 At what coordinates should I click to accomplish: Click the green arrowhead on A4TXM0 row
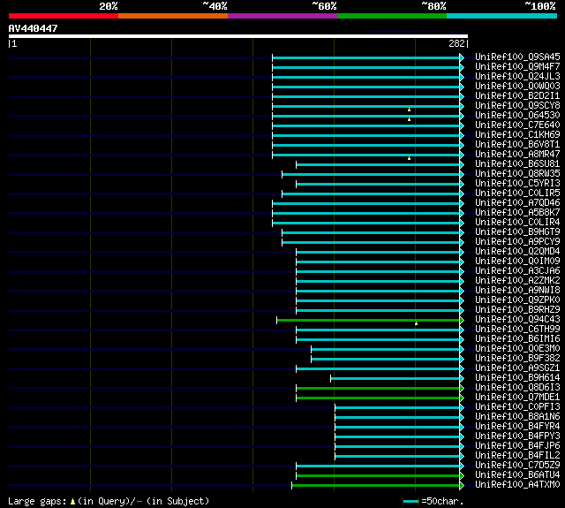[x=462, y=486]
